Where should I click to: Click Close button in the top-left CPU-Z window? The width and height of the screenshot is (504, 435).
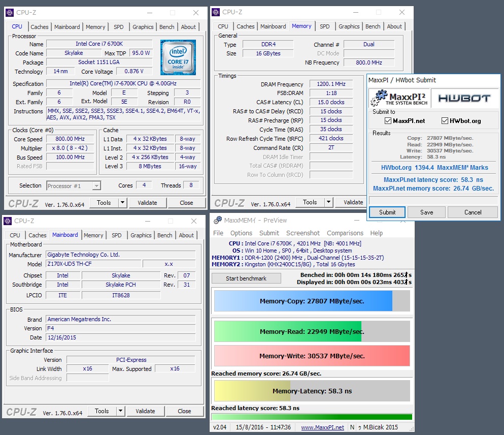[x=186, y=203]
